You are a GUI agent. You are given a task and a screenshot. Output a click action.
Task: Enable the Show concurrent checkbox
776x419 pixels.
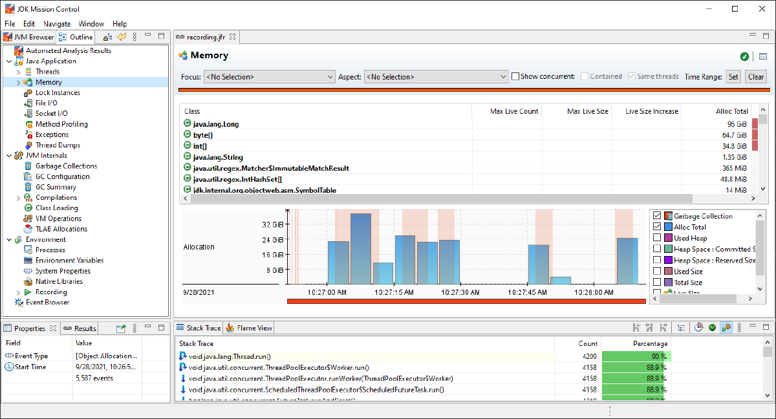click(x=515, y=76)
